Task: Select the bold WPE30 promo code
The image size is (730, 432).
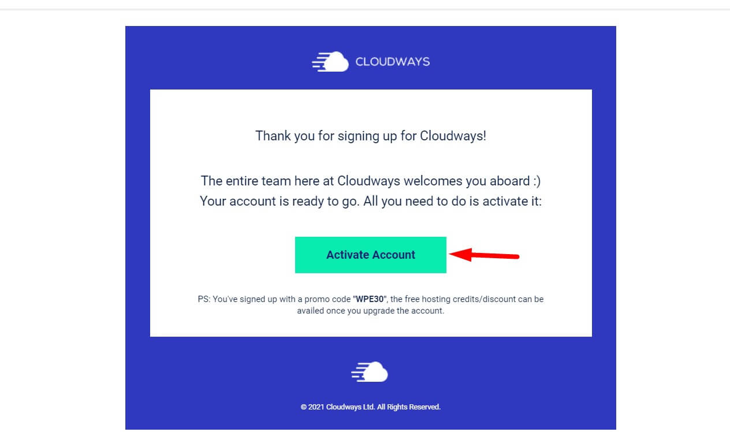Action: pos(370,299)
